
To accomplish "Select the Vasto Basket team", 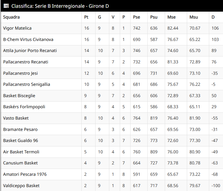I will coord(16,118).
